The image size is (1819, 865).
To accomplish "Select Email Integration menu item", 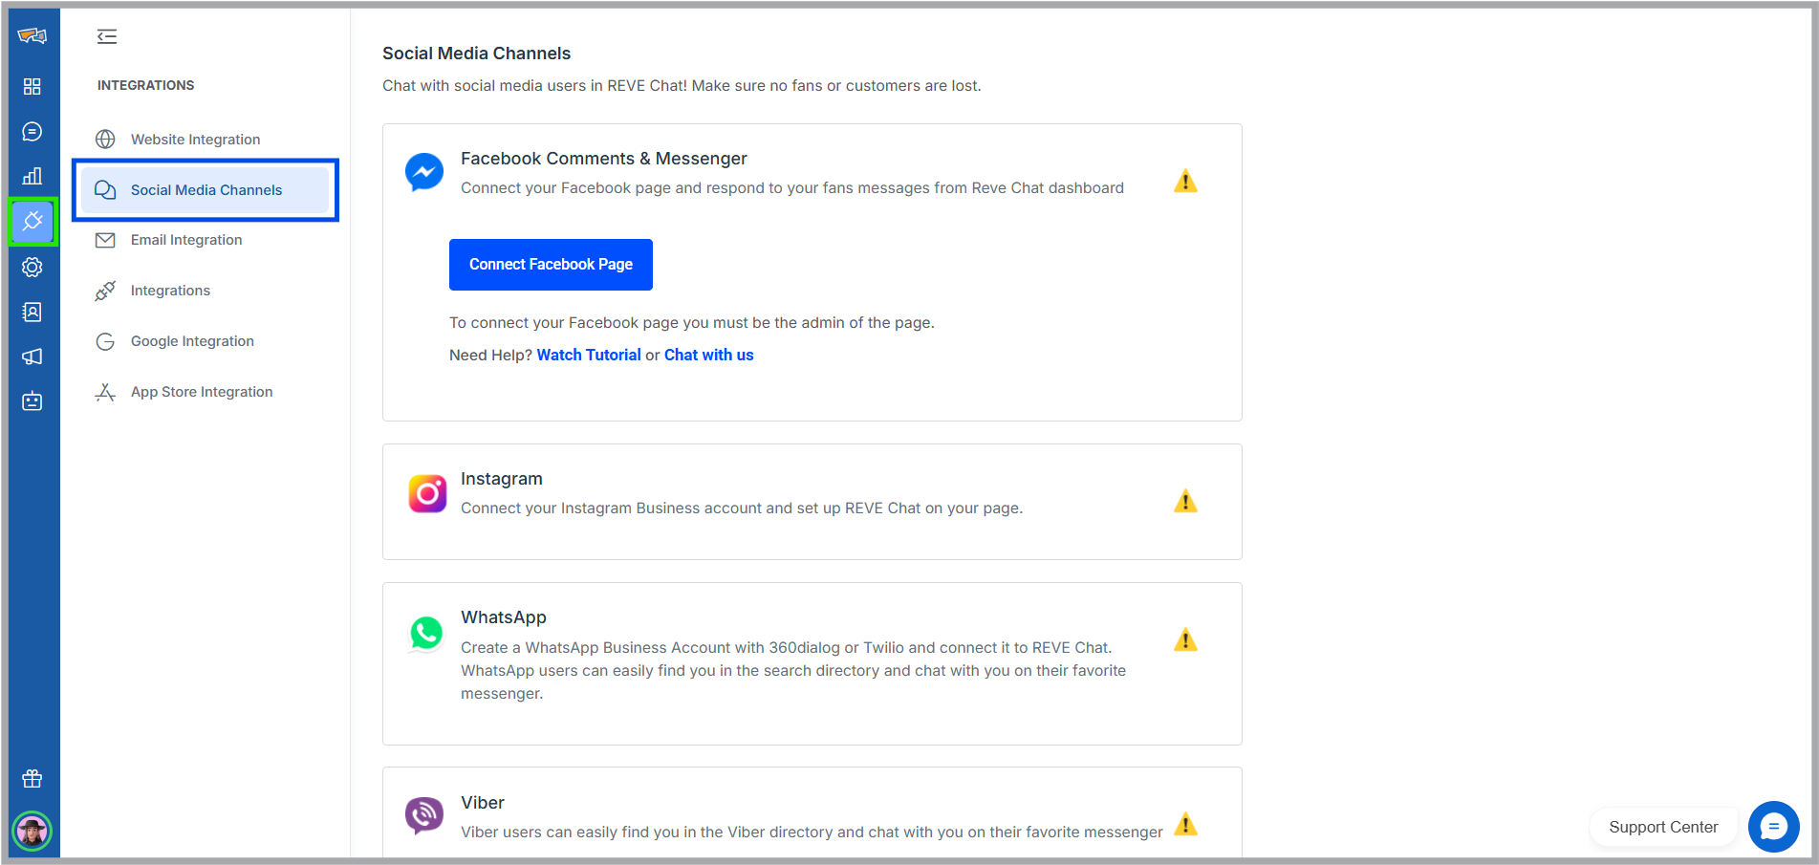I will click(186, 240).
